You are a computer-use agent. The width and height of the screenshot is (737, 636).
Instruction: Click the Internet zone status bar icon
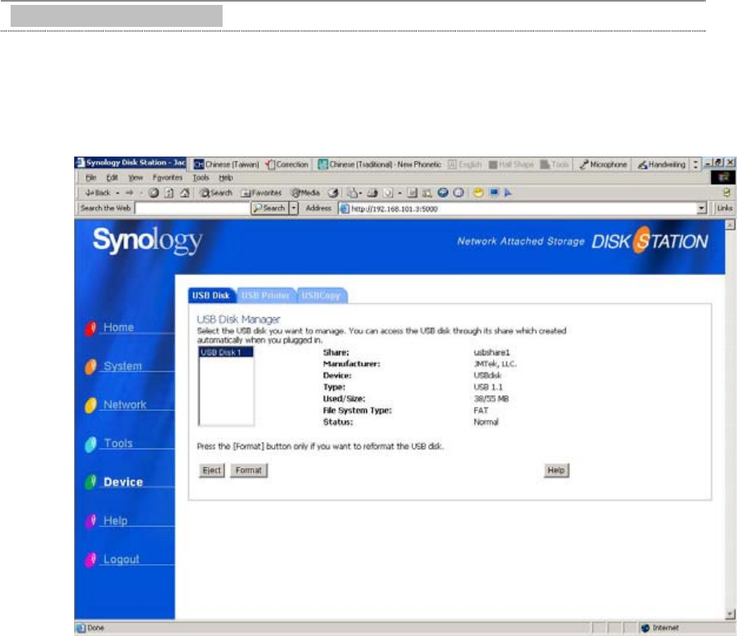point(646,628)
